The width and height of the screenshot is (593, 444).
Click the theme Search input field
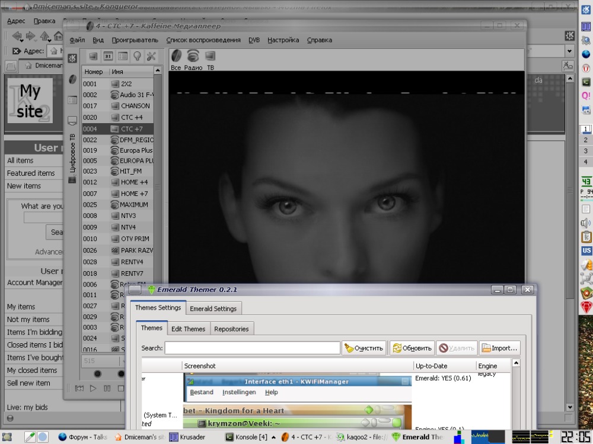[x=252, y=348]
